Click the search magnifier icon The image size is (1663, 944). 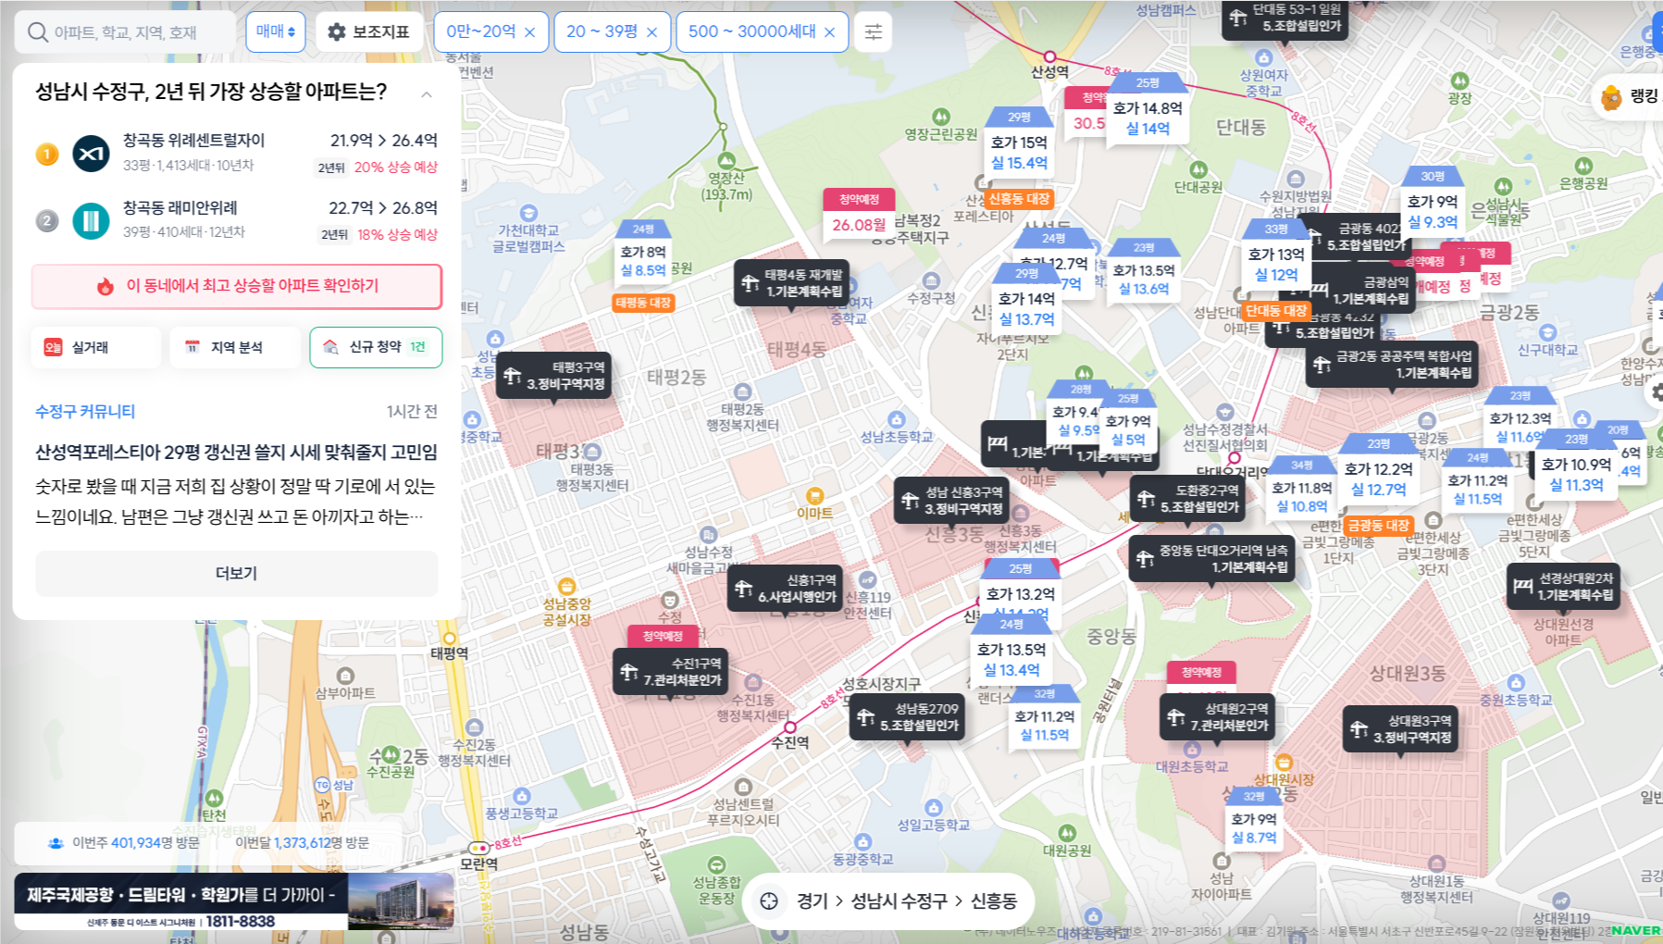[37, 32]
